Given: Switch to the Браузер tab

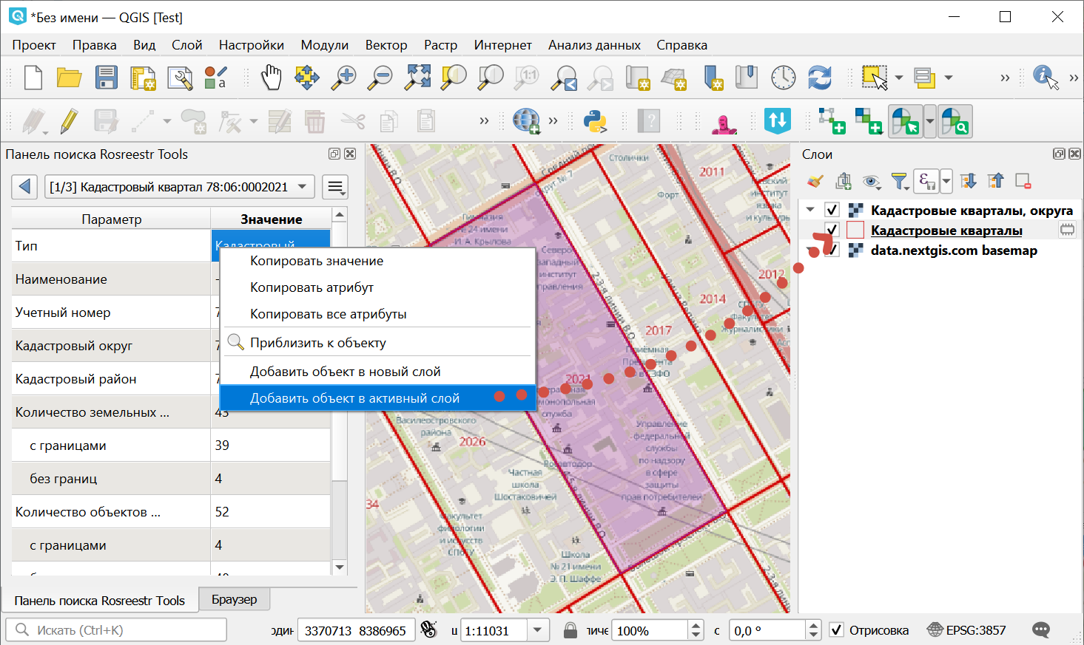Looking at the screenshot, I should point(234,599).
